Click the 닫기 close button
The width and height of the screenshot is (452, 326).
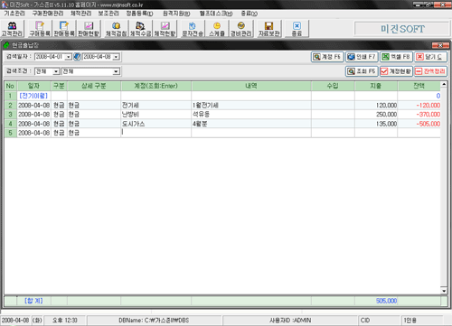pyautogui.click(x=430, y=57)
